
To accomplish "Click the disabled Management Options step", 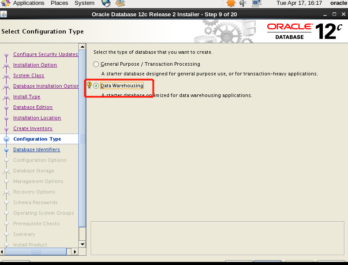I will click(x=38, y=182).
